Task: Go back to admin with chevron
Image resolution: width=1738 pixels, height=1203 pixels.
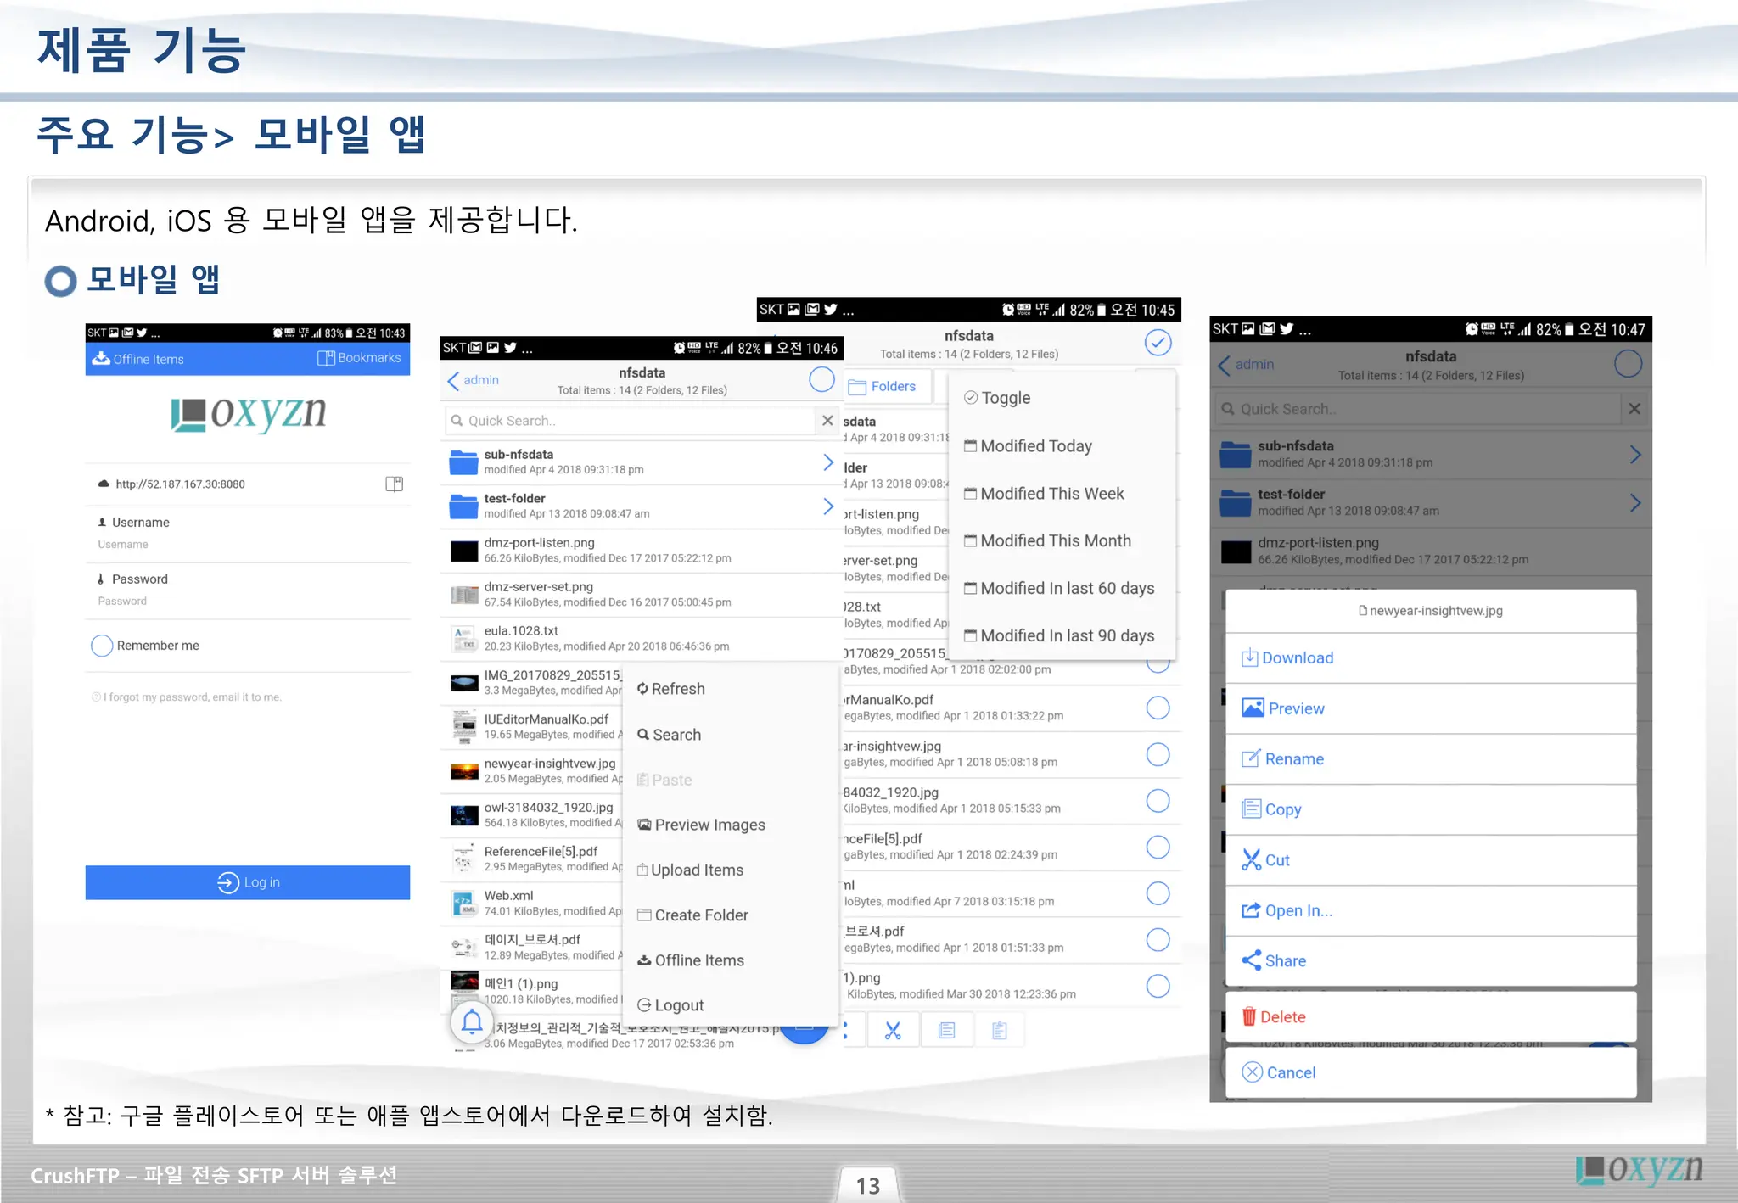Action: tap(473, 380)
